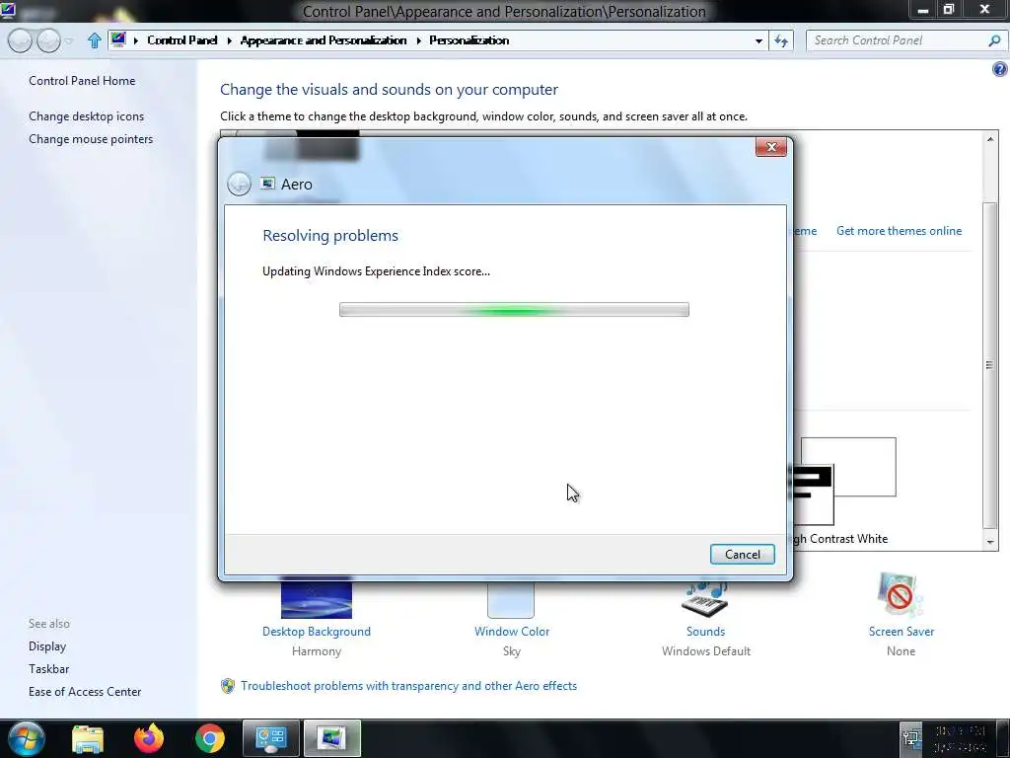Screen dimensions: 1010x758
Task: Click the back arrow in Aero dialog
Action: pyautogui.click(x=239, y=184)
